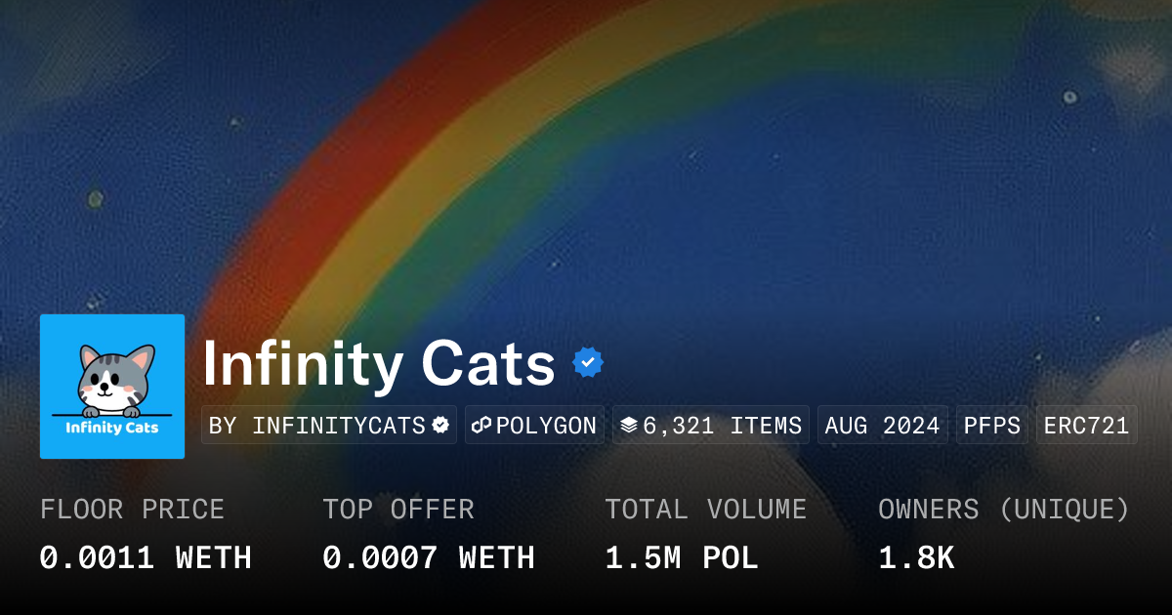Click the 0.0007 WETH top offer value

point(429,558)
